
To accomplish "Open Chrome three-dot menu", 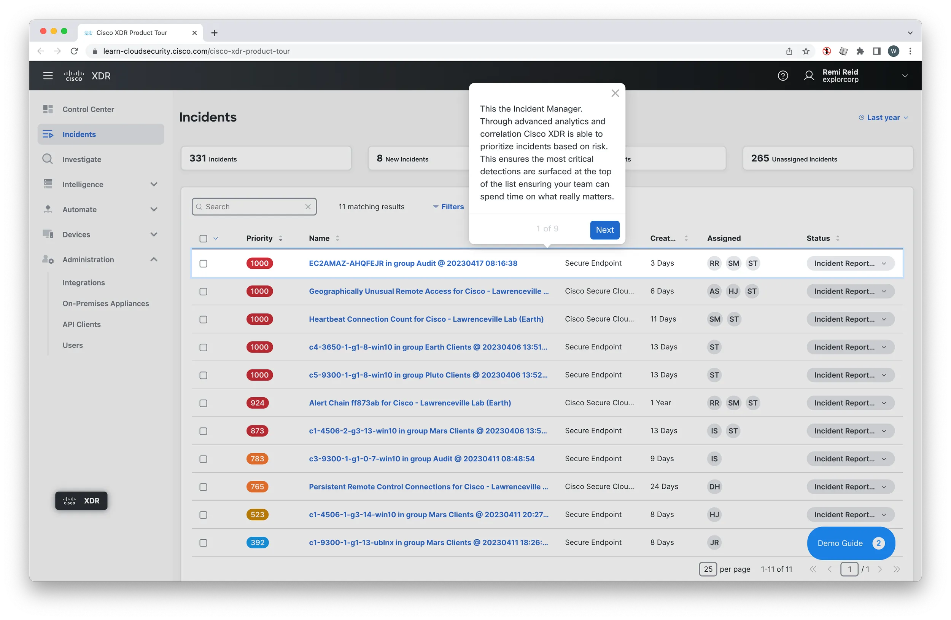I will click(x=910, y=51).
